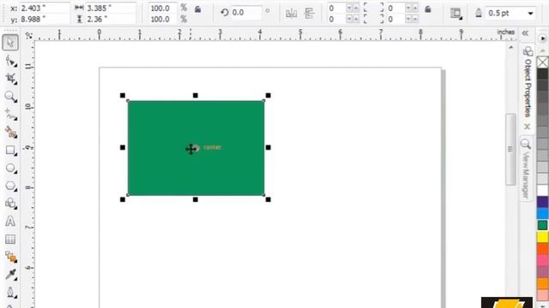Apply the orange-red color swatch
Viewport: 549px width, 308px height.
[543, 249]
